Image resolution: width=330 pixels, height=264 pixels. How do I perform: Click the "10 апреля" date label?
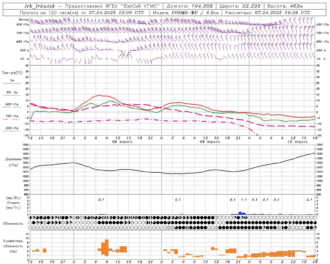(x=297, y=142)
